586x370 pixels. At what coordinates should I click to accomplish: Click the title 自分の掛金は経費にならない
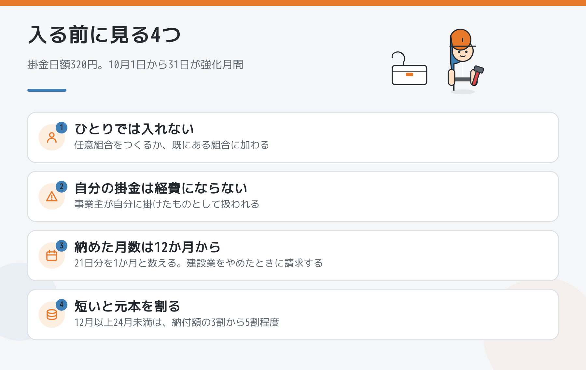[161, 188]
